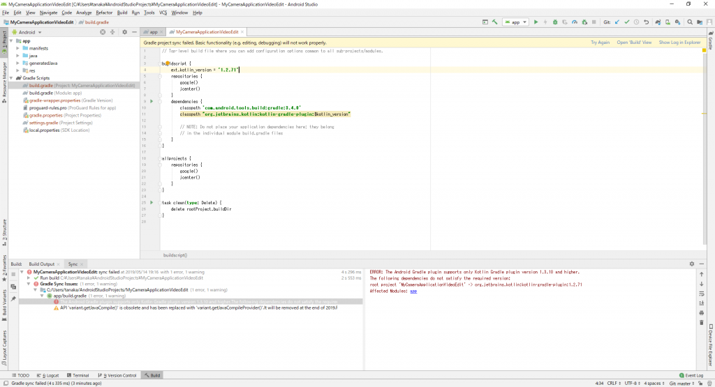This screenshot has width=715, height=387.
Task: Toggle the Layout Captures side tab
Action: 4,348
